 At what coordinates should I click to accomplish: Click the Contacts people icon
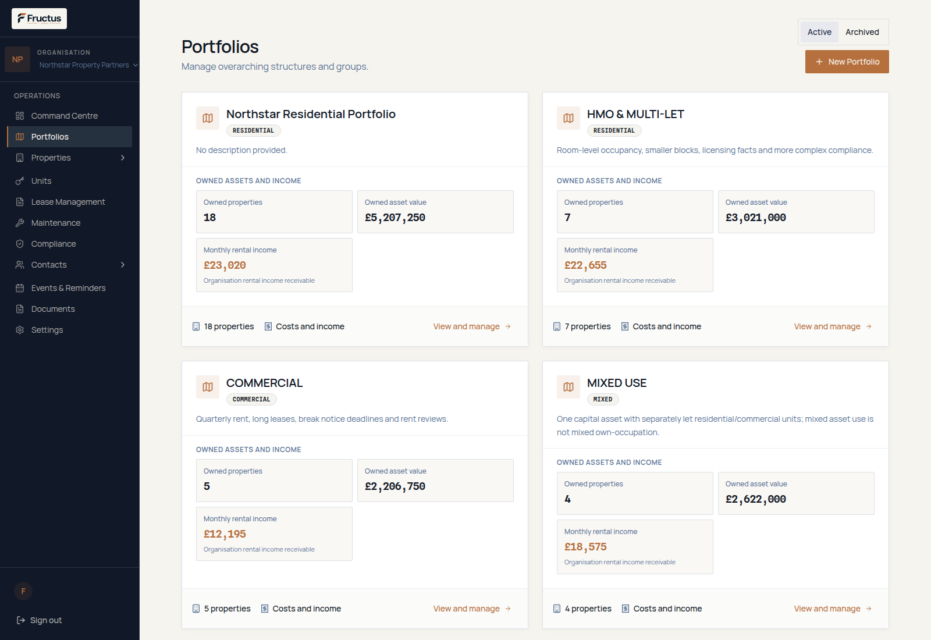tap(20, 265)
